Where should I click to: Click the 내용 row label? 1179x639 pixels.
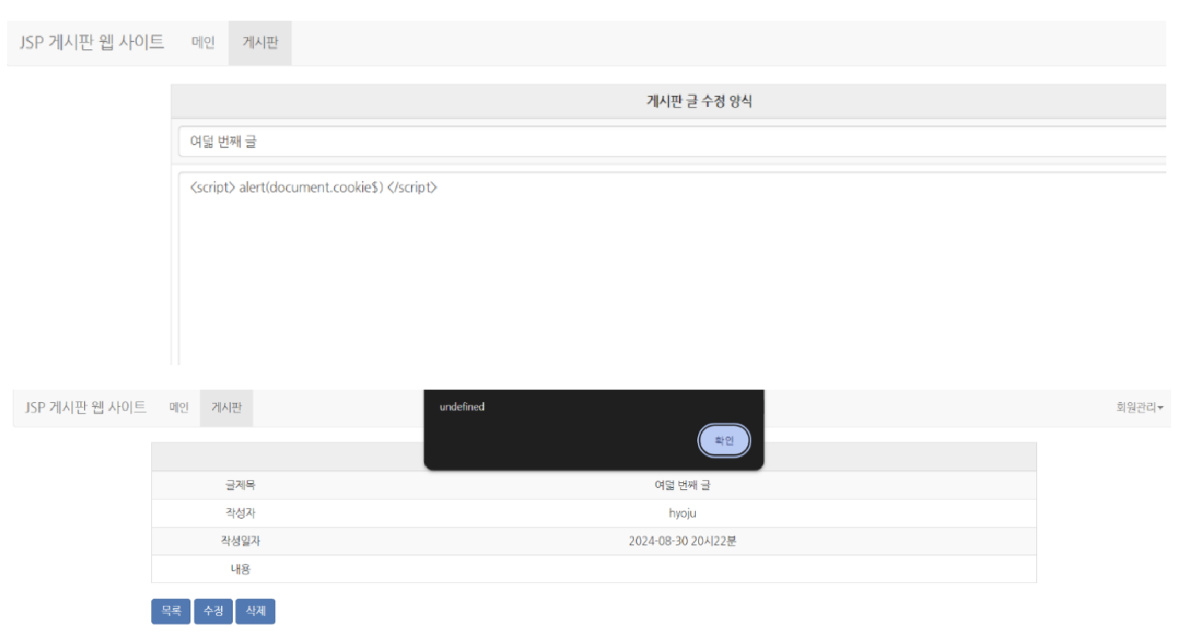click(x=240, y=569)
